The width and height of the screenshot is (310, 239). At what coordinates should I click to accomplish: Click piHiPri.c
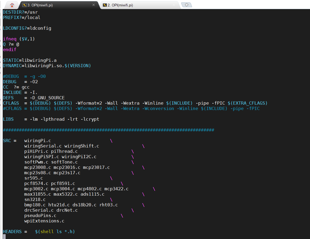pos(36,151)
